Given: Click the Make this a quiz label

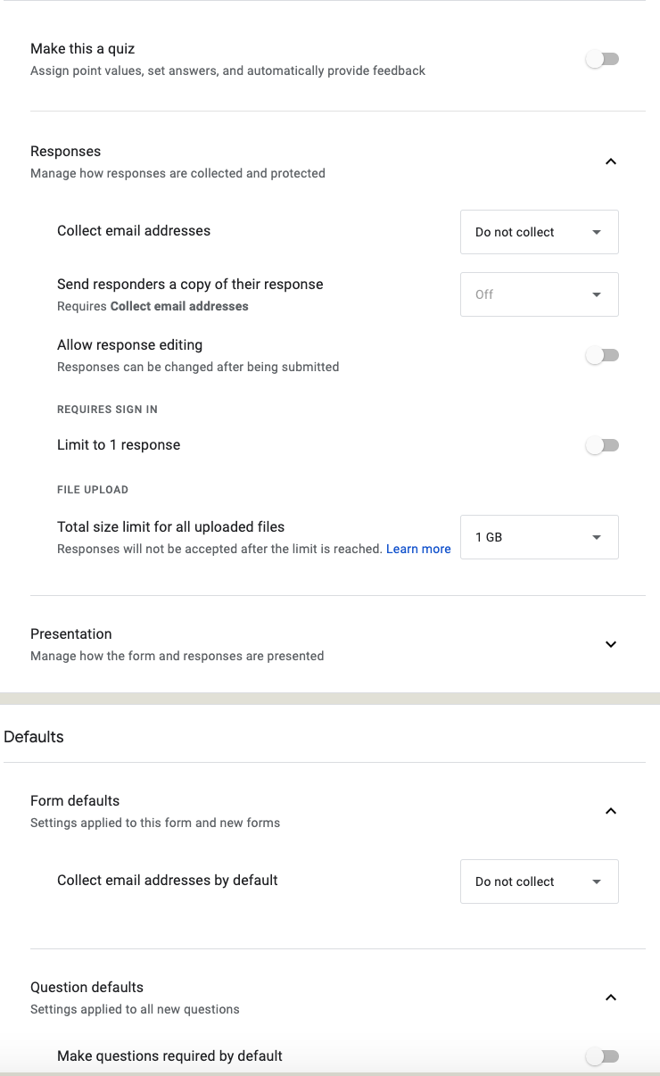Looking at the screenshot, I should (x=83, y=49).
